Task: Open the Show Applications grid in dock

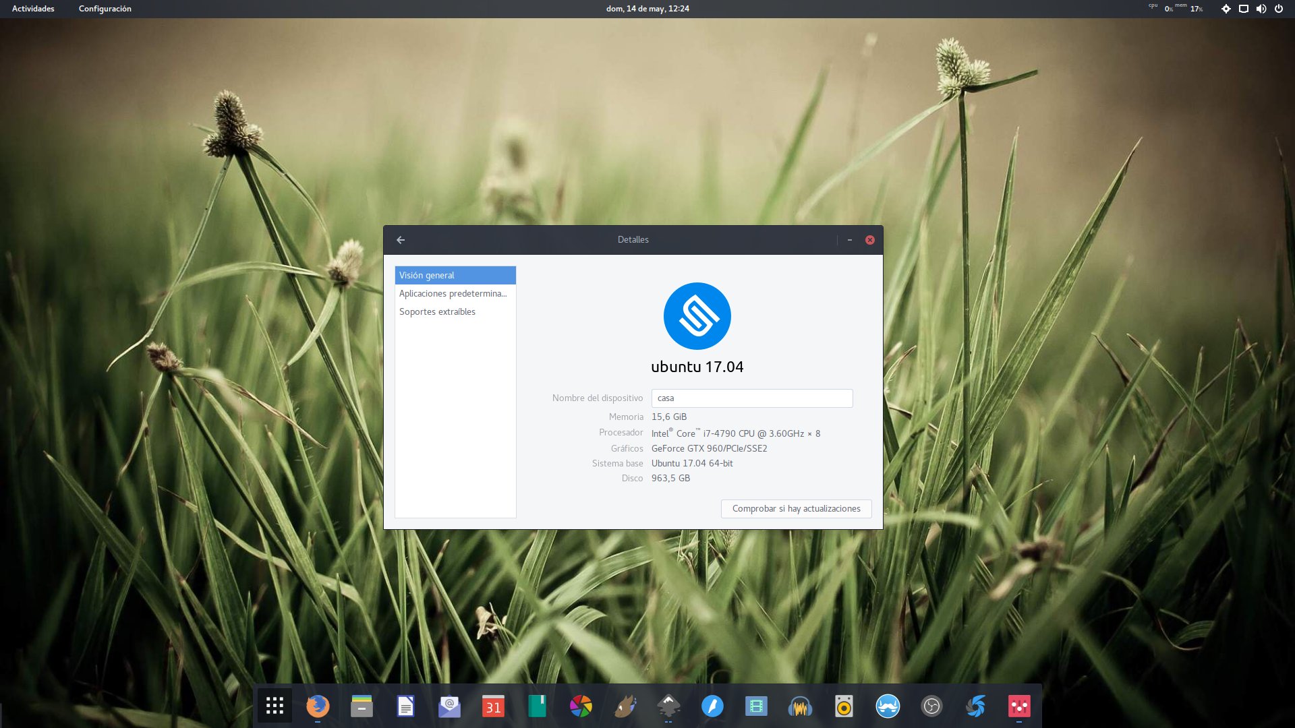Action: coord(275,706)
